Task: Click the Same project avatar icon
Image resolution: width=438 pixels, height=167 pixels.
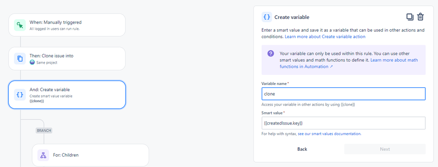Action: pos(32,63)
